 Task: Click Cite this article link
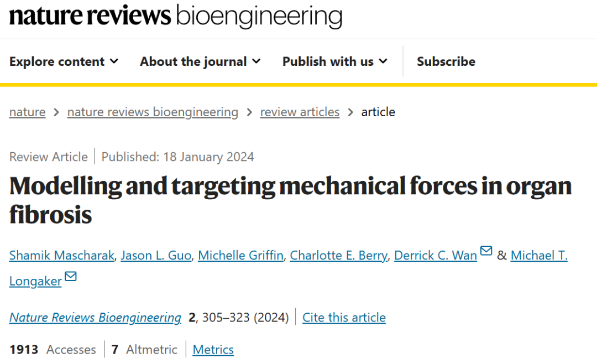pos(344,318)
